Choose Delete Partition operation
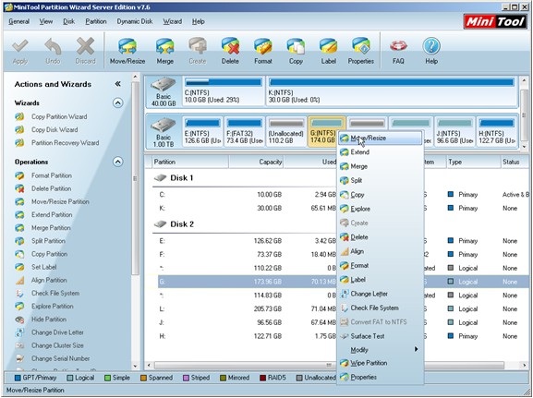Image resolution: width=533 pixels, height=398 pixels. (52, 188)
